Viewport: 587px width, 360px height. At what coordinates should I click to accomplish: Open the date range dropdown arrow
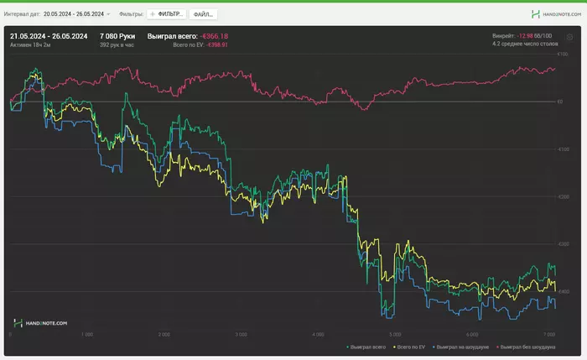pos(108,14)
